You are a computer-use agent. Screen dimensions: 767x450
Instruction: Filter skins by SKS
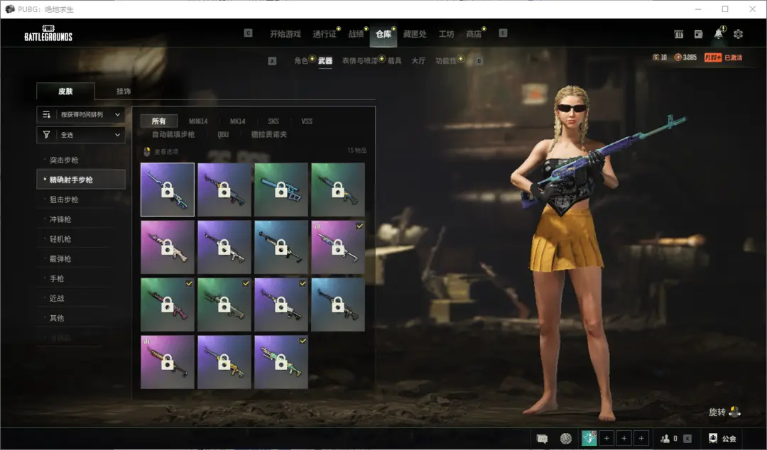pyautogui.click(x=273, y=121)
